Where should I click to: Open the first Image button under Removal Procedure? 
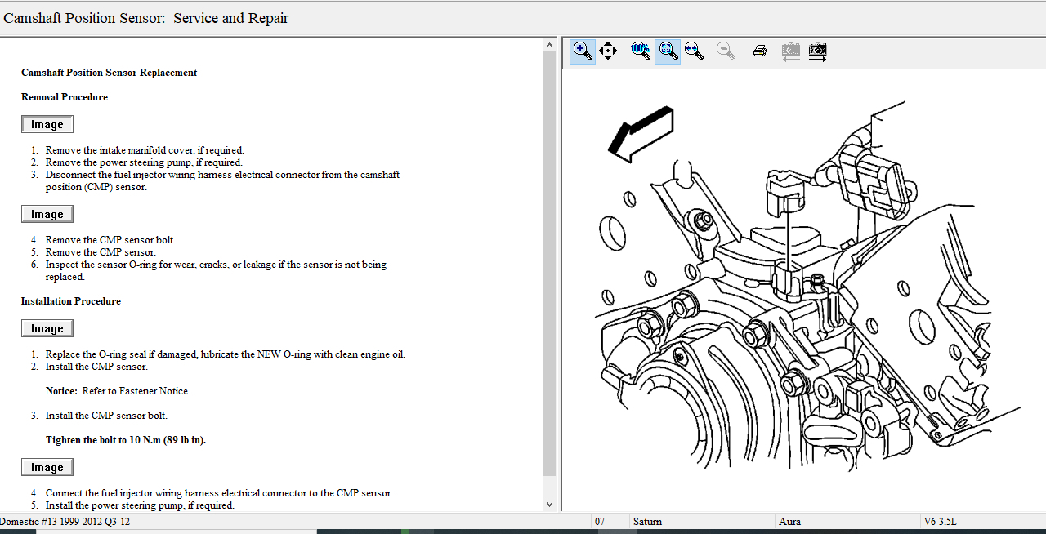click(x=47, y=124)
